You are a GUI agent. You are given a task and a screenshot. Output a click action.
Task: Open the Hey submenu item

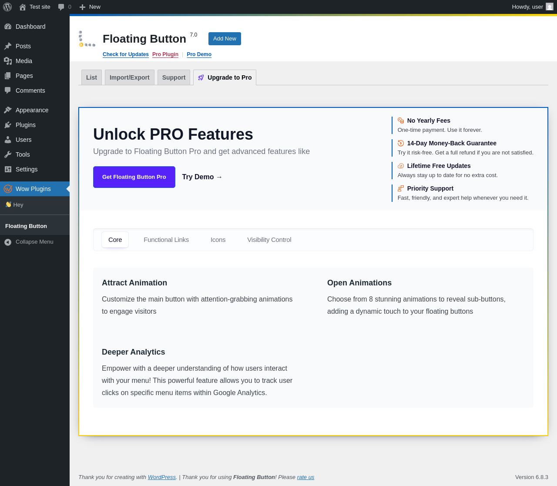pos(35,204)
